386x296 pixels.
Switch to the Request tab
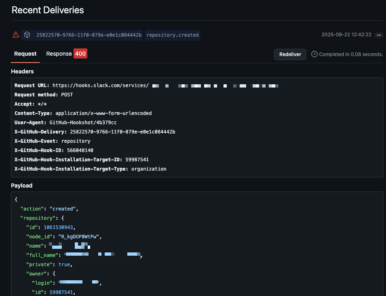25,54
